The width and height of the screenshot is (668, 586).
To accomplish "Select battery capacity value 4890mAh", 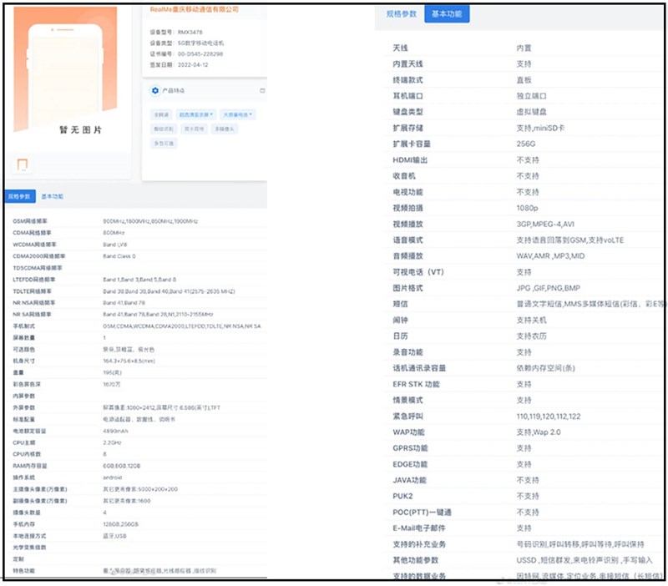I will (115, 431).
